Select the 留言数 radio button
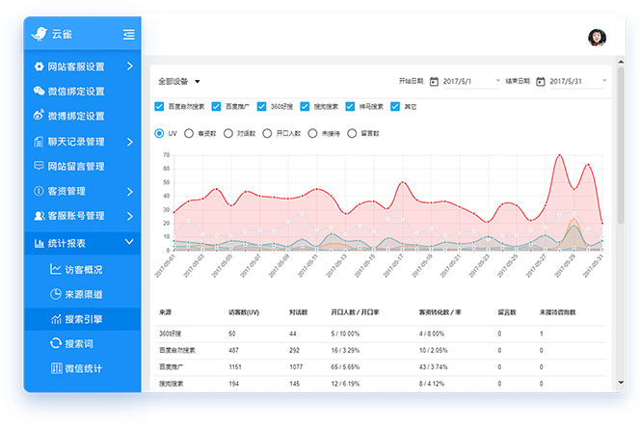Screen dimensions: 641x429 click(352, 133)
